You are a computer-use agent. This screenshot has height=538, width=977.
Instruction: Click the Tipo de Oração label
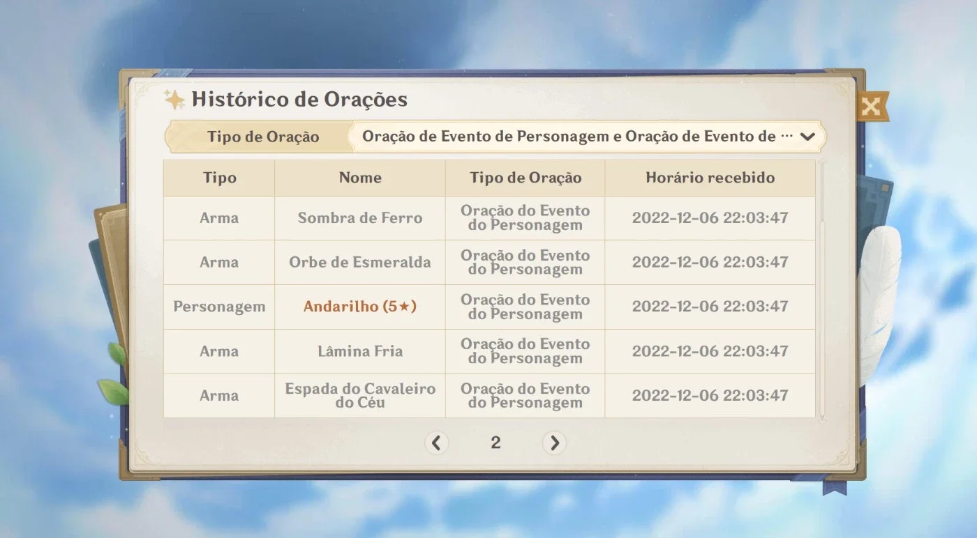click(x=263, y=137)
